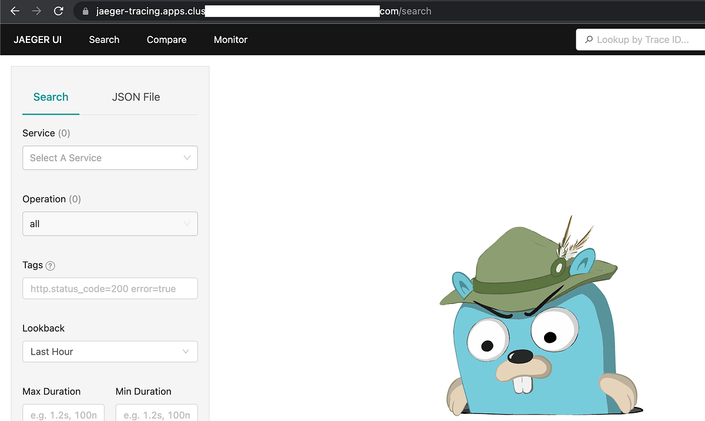Go back using the browser arrow
The image size is (705, 421).
pos(14,11)
